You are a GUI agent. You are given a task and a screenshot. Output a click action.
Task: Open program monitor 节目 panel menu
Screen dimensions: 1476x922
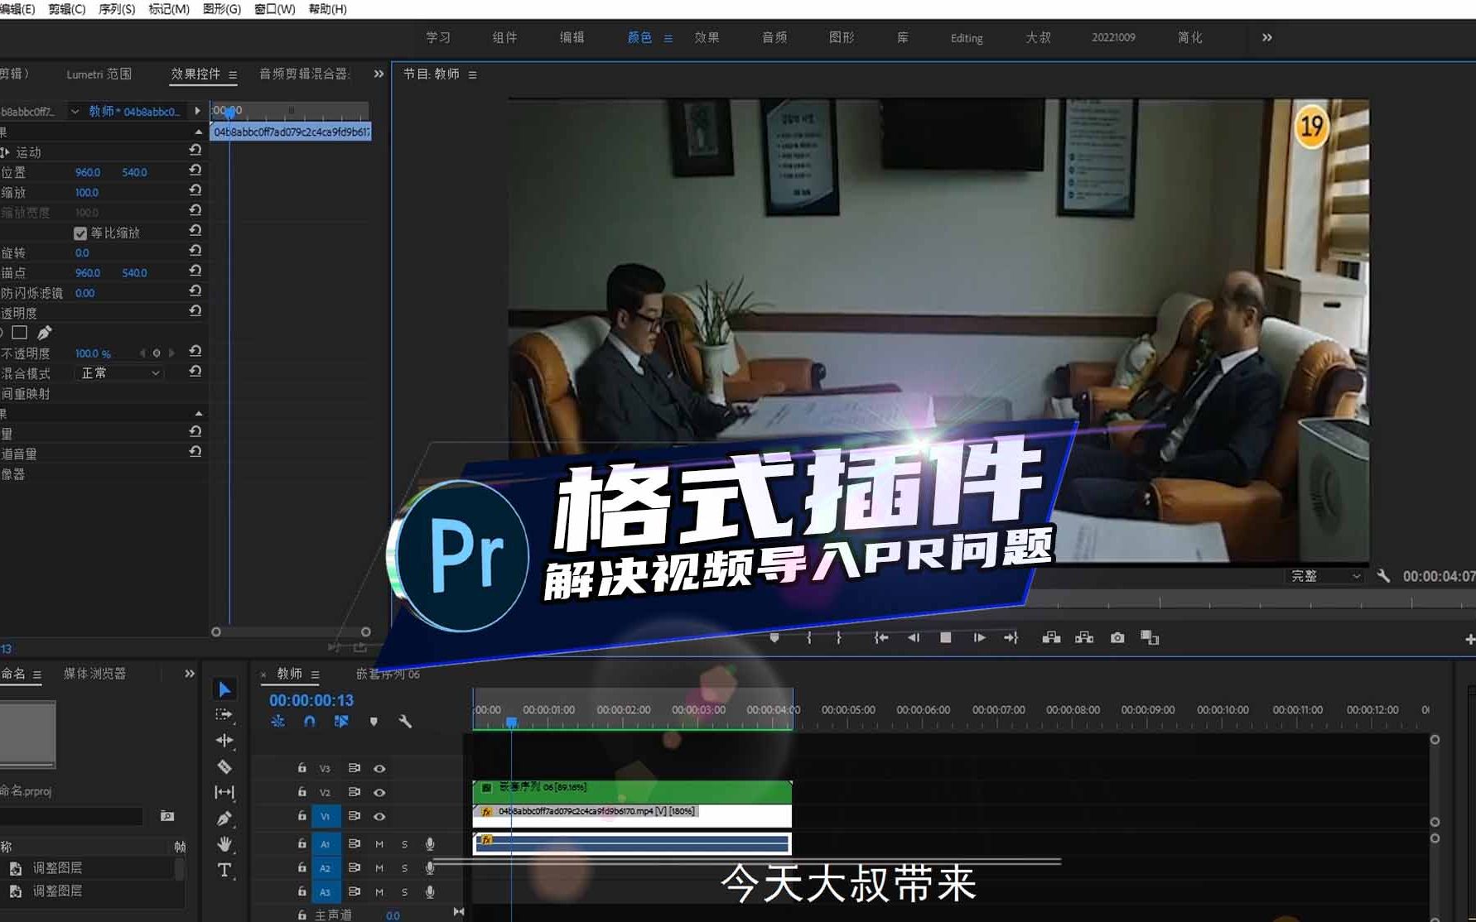[472, 74]
